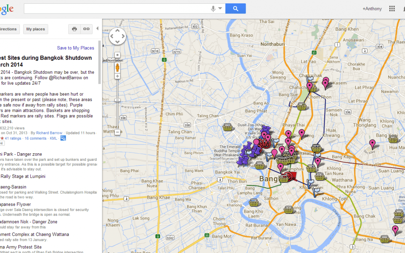Screen dimensions: 405x253
Task: Click the basket marker near Bang Kho Laem
Action: coord(254,202)
